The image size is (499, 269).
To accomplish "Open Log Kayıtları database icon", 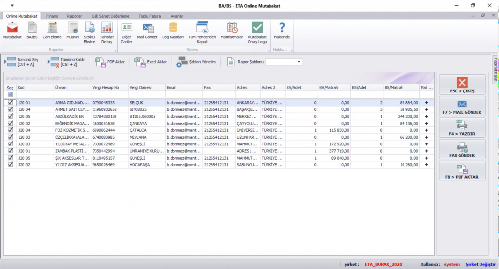I will [x=173, y=31].
